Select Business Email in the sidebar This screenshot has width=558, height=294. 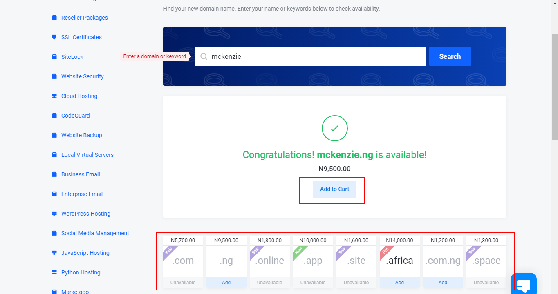tap(81, 174)
